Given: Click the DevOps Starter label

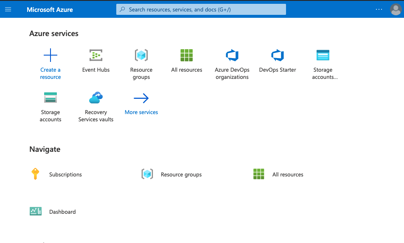Looking at the screenshot, I should pyautogui.click(x=278, y=70).
